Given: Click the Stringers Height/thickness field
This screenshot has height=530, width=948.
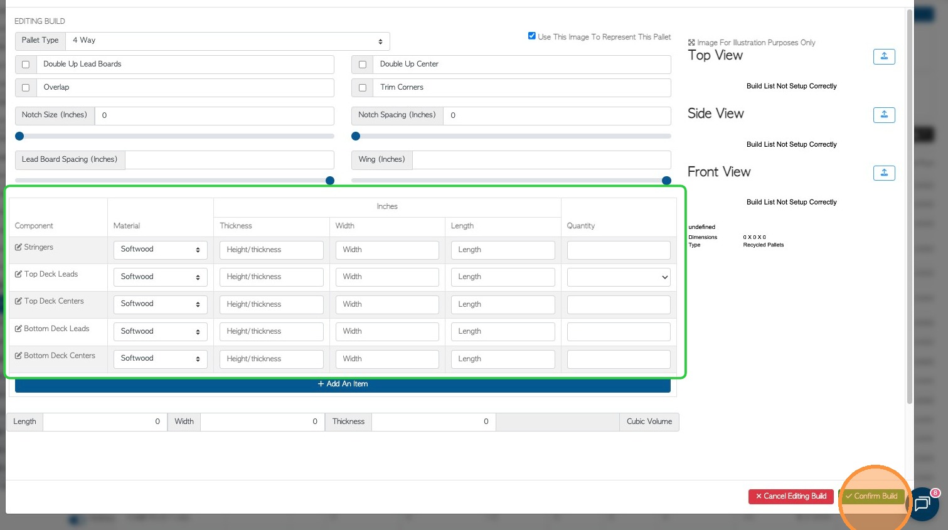Looking at the screenshot, I should click(x=272, y=250).
